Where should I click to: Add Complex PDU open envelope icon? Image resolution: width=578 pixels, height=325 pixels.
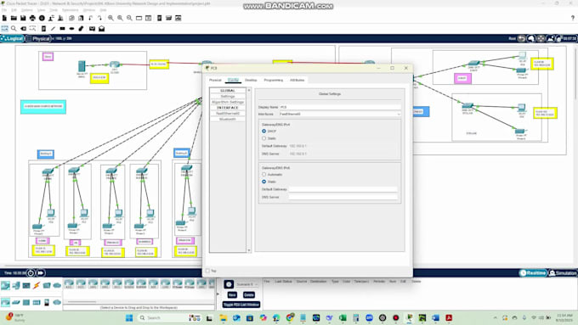click(x=101, y=28)
